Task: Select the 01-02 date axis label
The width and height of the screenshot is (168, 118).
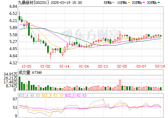Action: (x=46, y=66)
